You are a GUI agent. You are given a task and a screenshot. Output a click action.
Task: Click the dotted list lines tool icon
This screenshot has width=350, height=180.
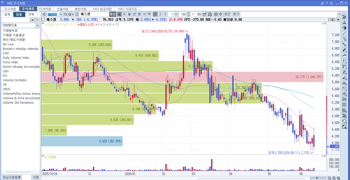(344, 88)
